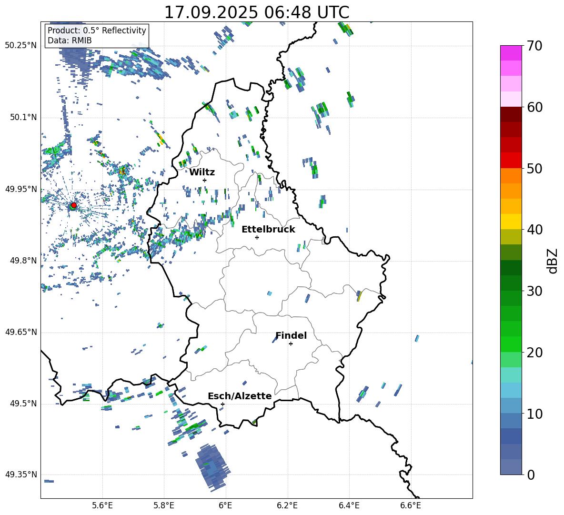Click the Ettelbruck city label

(x=268, y=229)
